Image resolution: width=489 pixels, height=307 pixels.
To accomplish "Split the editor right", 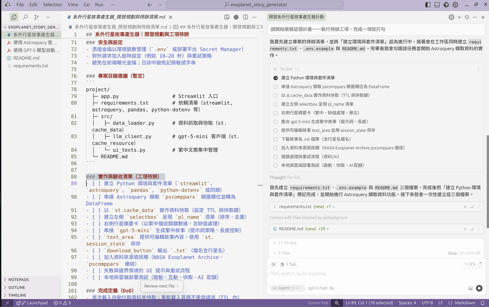I will tap(246, 17).
